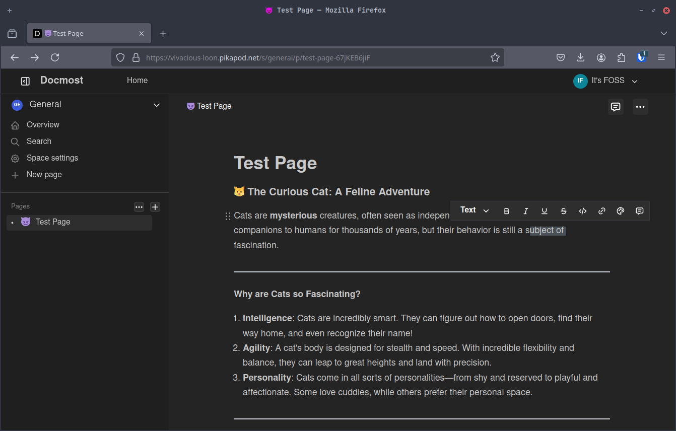Open the Text style dropdown

click(x=472, y=210)
